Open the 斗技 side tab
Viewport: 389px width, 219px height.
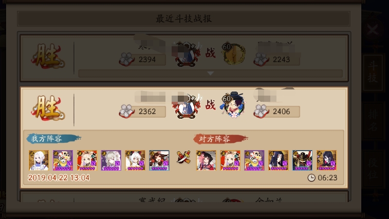point(373,72)
